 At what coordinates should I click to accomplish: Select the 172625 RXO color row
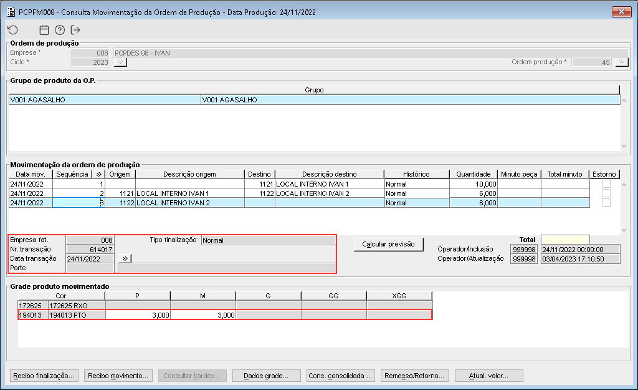(225, 305)
